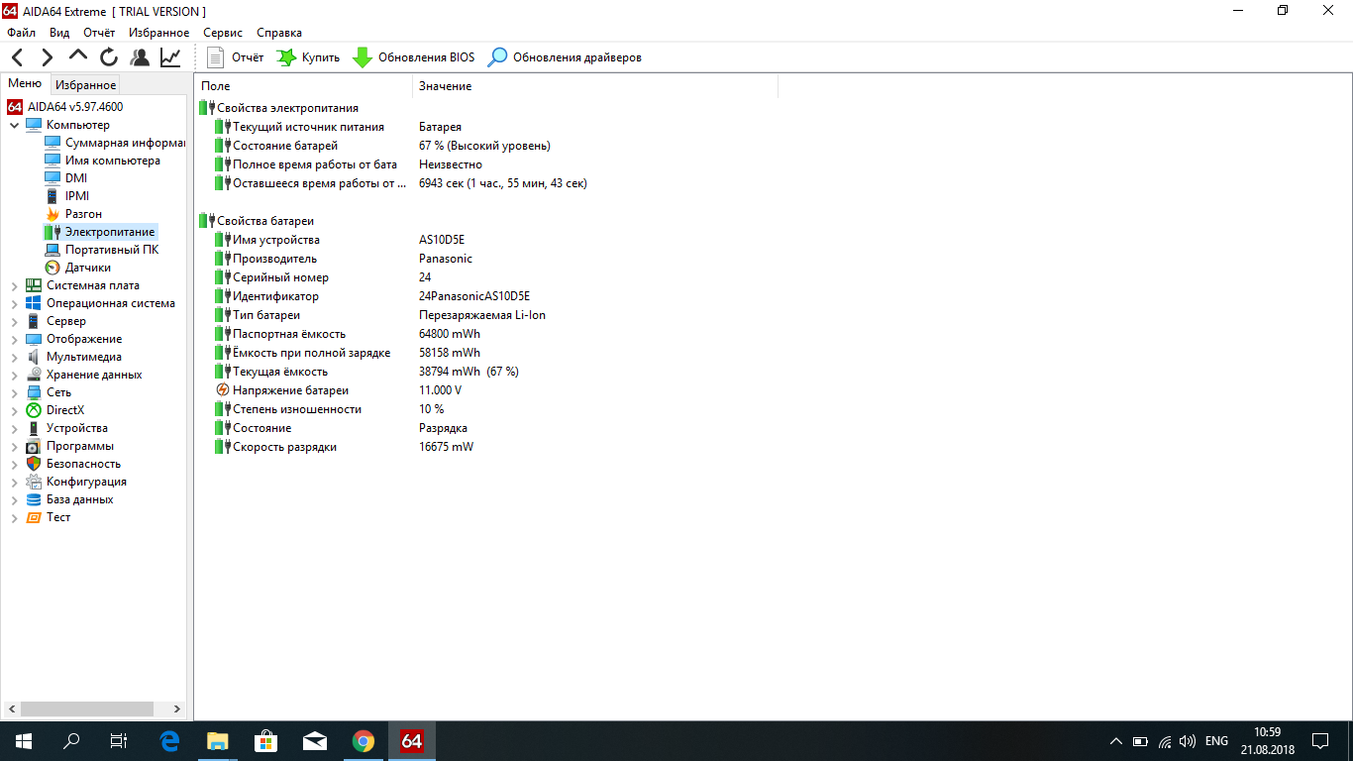Click the Forward navigation arrow icon
Screen dimensions: 1353x761
[47, 57]
